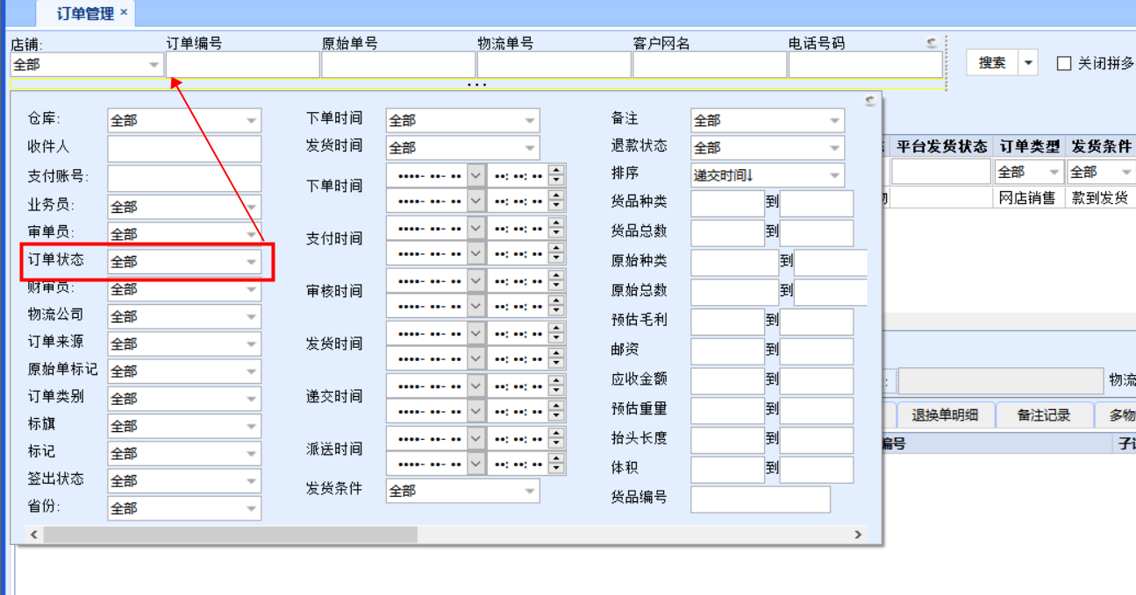Open the calendar arrow on the first 支付时间 date

click(475, 228)
